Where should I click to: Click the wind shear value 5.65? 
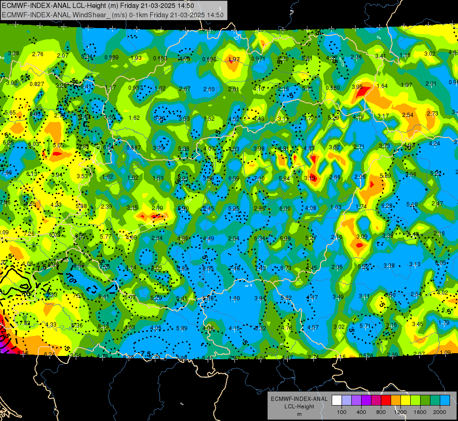tap(10, 112)
